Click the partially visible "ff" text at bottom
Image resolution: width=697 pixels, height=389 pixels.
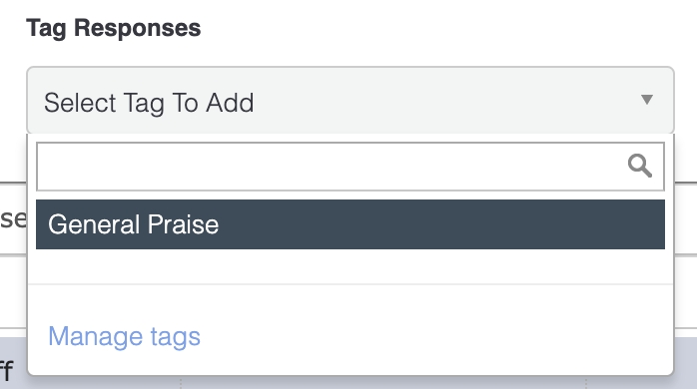click(x=7, y=370)
